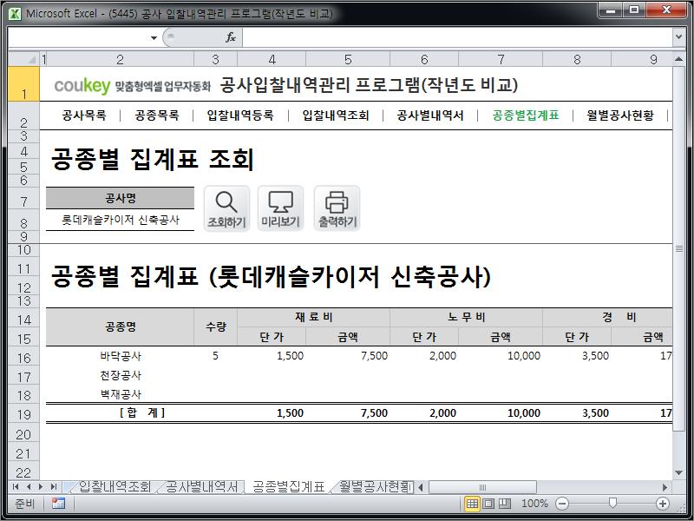Click the 바닥공사 cell
694x521 pixels.
120,356
